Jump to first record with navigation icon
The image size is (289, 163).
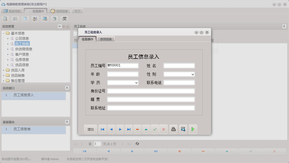102,129
